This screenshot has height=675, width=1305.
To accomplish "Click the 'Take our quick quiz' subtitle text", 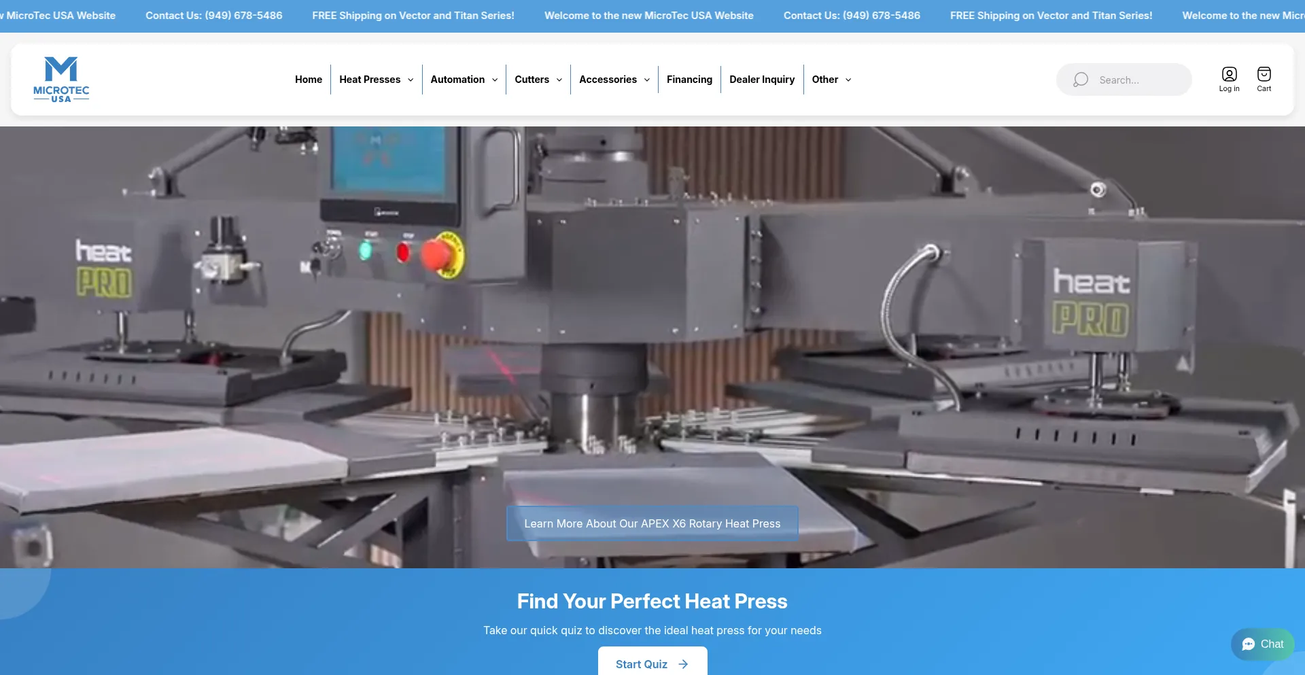I will click(652, 630).
